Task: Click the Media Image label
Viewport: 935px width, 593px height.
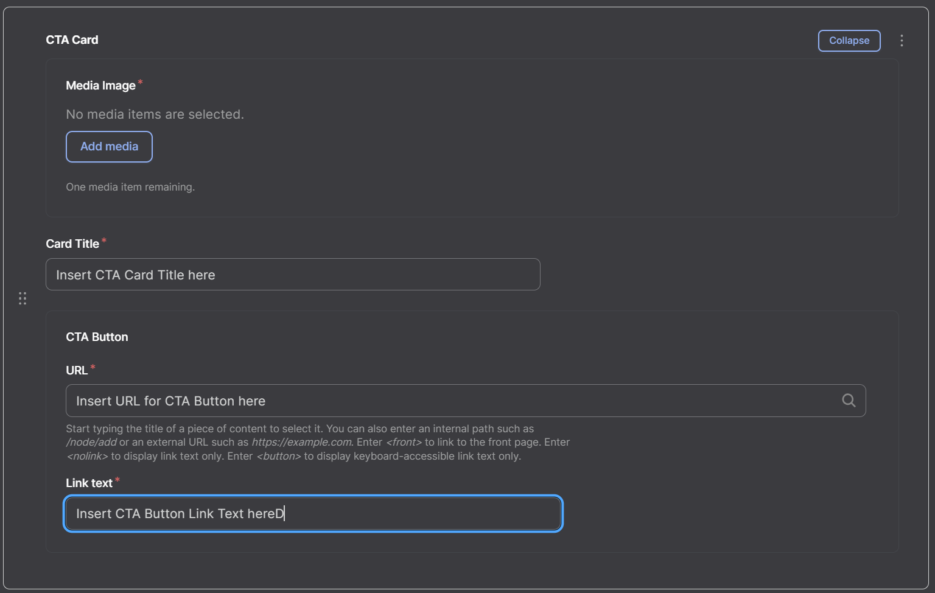Action: [100, 86]
